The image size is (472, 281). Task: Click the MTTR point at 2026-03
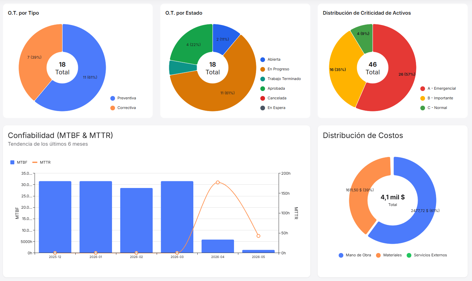click(177, 253)
